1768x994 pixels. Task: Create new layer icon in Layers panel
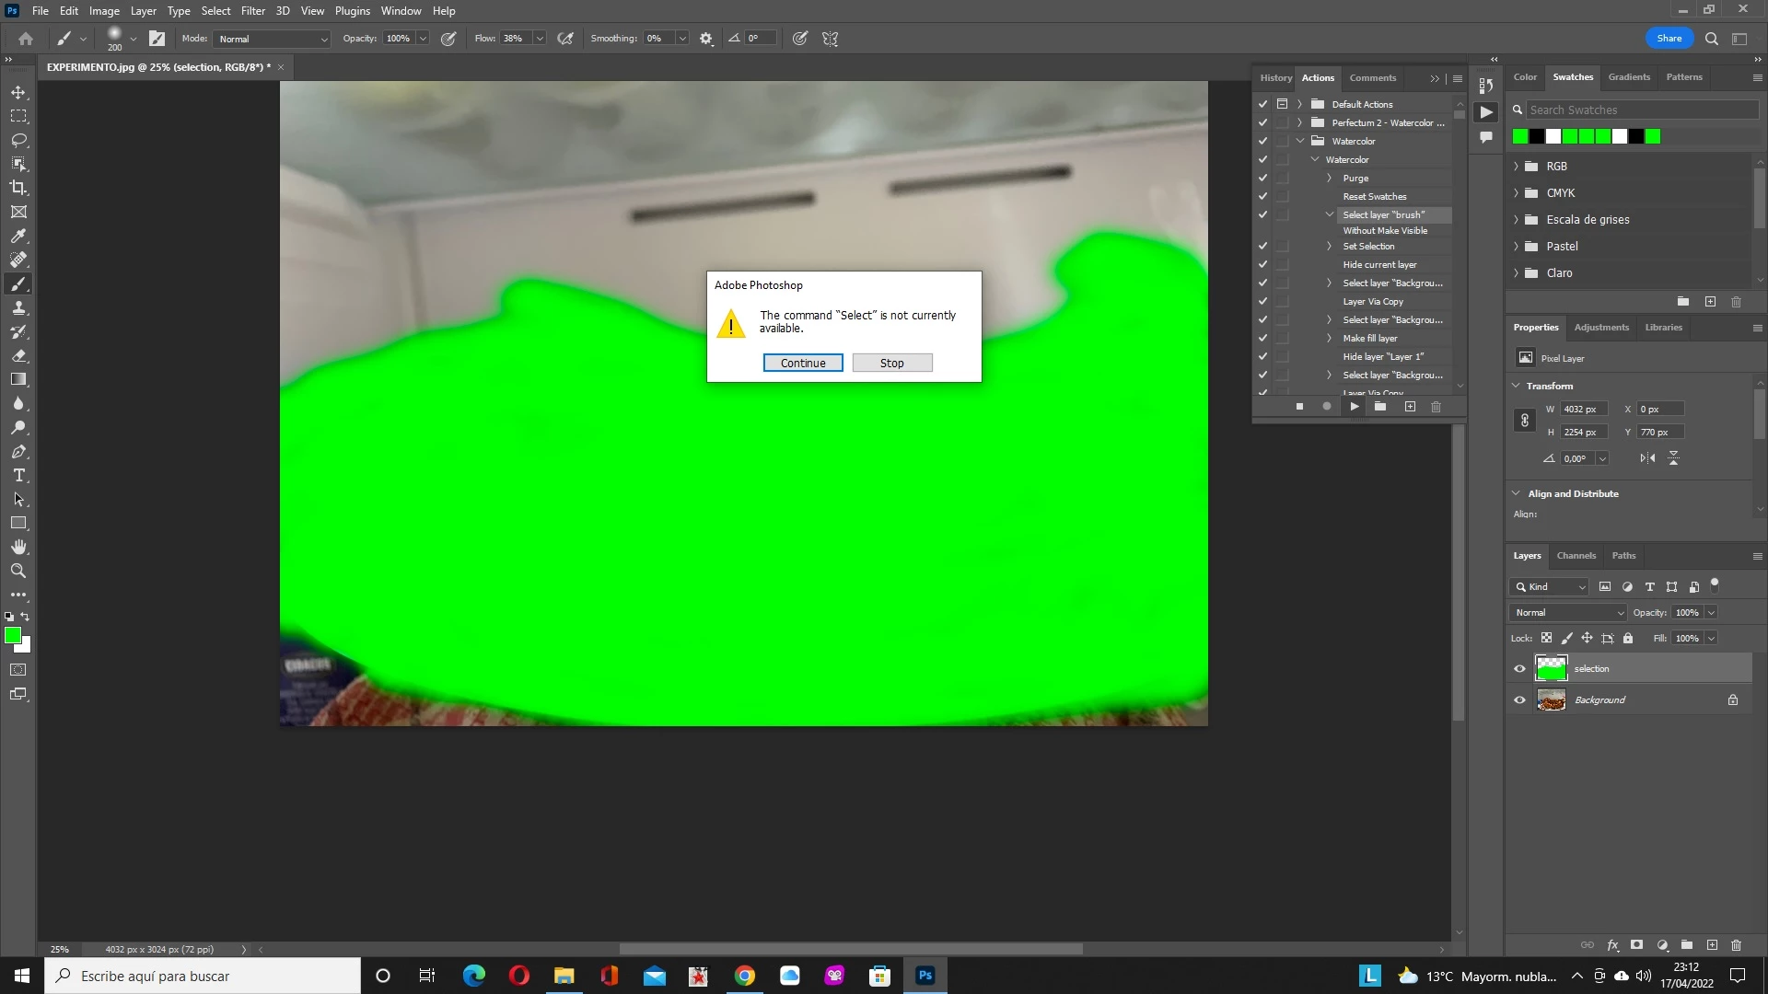point(1712,945)
